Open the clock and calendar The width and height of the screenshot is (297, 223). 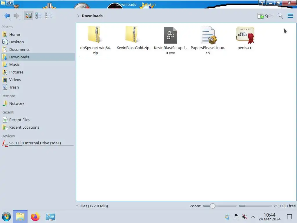point(269,217)
